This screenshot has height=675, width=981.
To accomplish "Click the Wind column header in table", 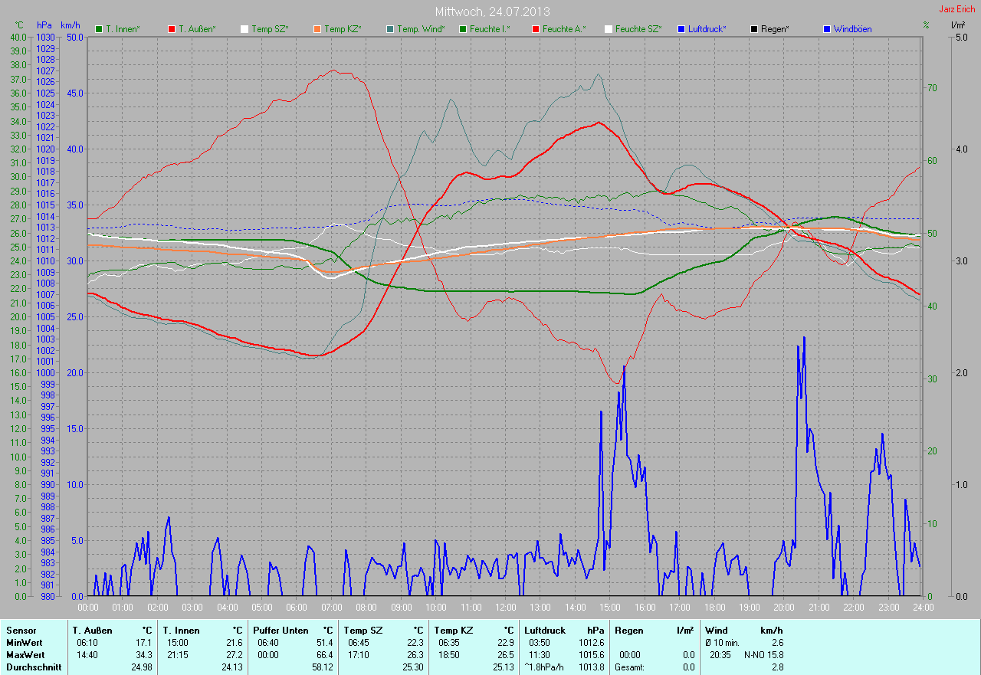I will pos(715,630).
